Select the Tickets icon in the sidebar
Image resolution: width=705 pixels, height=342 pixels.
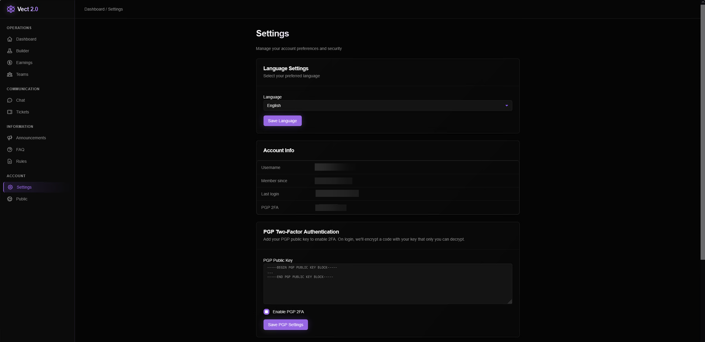tap(10, 112)
